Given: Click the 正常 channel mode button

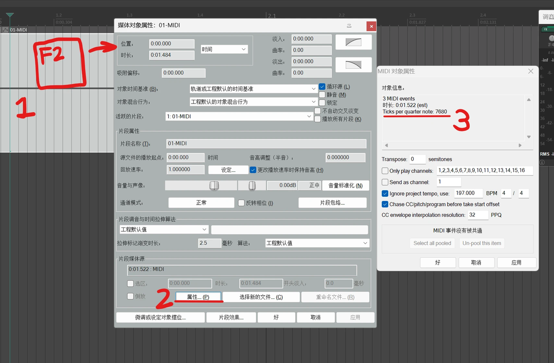Looking at the screenshot, I should tap(201, 203).
